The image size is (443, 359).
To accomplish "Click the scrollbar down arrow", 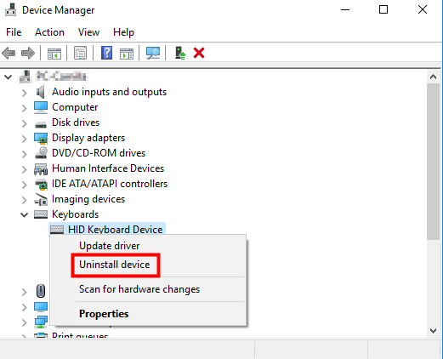I will coord(433,331).
